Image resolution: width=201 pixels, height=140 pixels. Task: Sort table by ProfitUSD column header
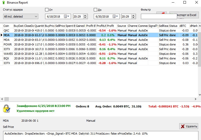coord(101,26)
